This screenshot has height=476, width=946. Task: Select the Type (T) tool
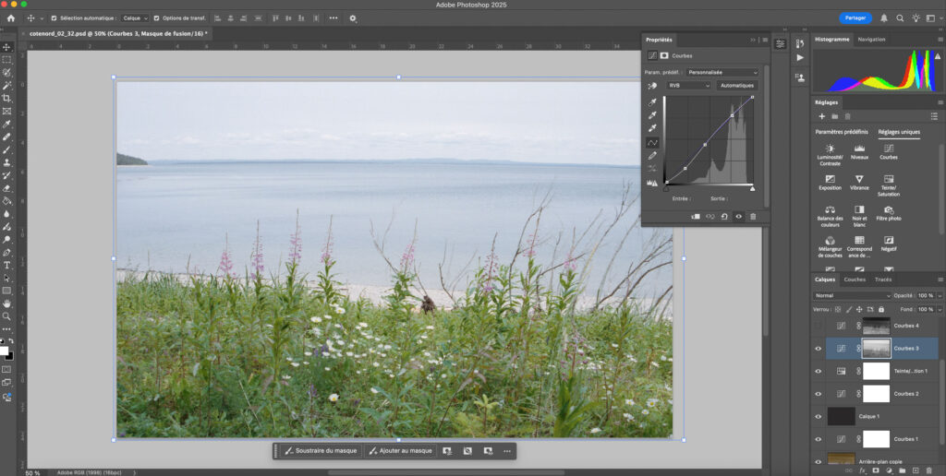coord(6,265)
